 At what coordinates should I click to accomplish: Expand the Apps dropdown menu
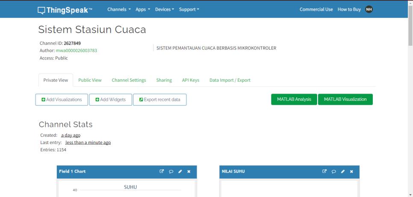pos(143,9)
